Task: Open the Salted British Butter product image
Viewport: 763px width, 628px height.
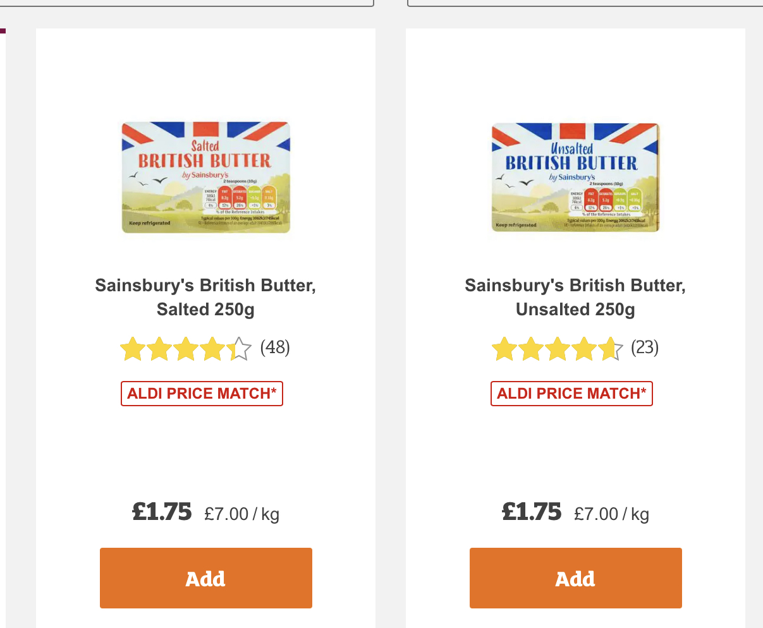Action: pos(205,178)
